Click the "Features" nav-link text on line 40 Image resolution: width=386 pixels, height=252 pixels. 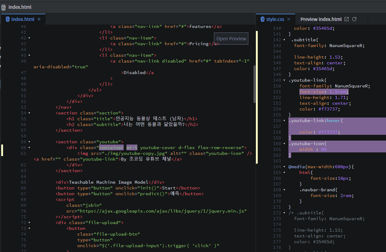click(200, 26)
